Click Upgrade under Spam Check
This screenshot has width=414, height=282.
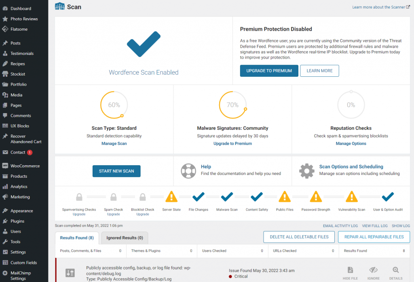point(114,214)
